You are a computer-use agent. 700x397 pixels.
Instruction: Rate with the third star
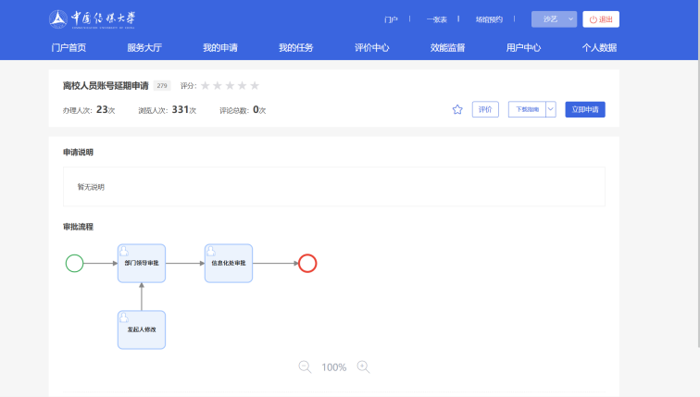pyautogui.click(x=230, y=86)
